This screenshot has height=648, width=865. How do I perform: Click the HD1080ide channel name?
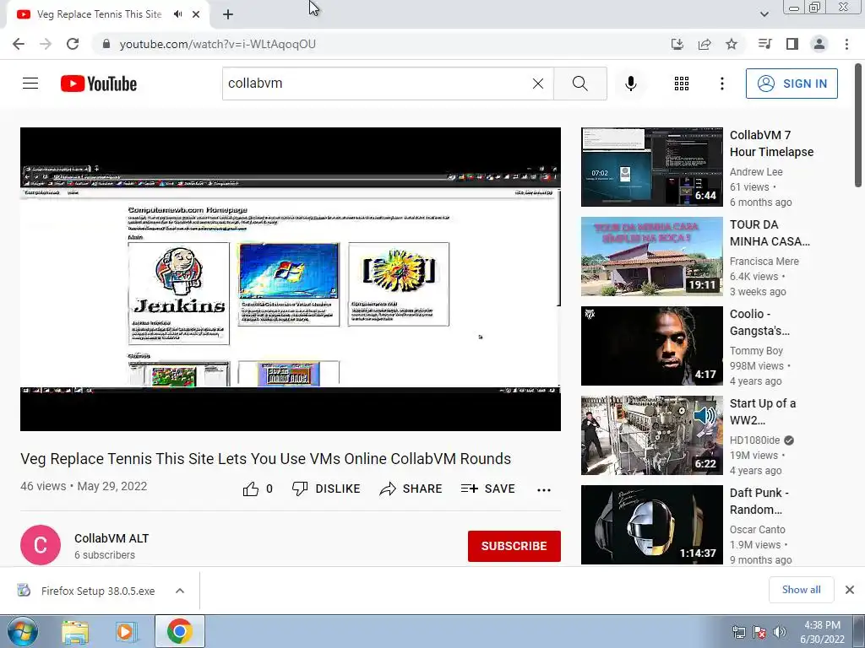754,440
